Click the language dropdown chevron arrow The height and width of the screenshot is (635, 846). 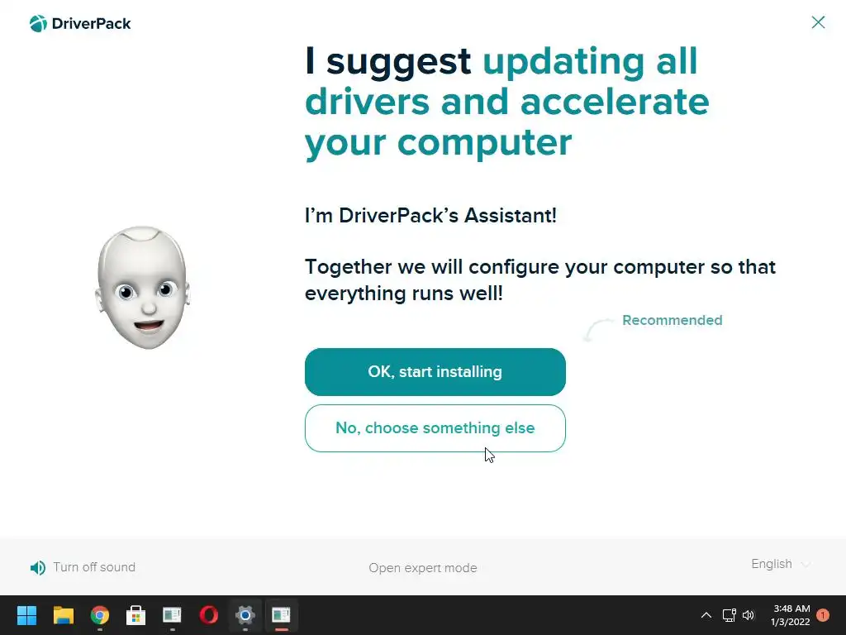(x=806, y=565)
